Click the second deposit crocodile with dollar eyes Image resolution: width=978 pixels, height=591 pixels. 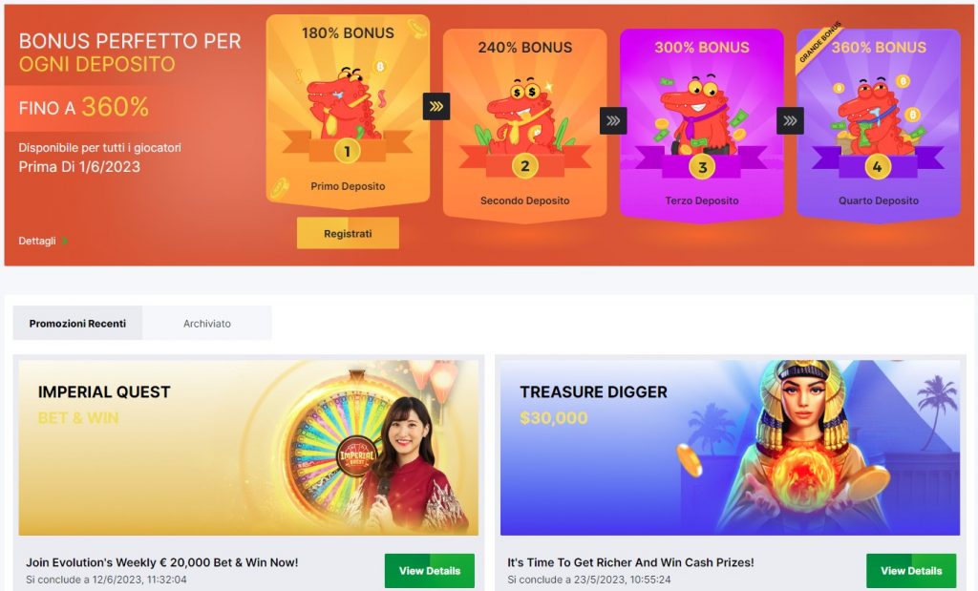click(521, 116)
